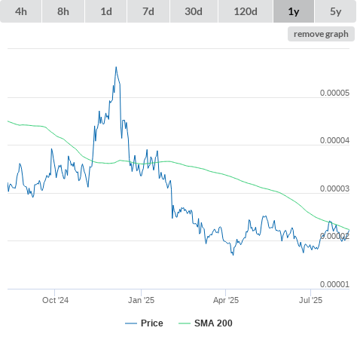357x343 pixels.
Task: Click the Jan '25 axis label
Action: (141, 300)
